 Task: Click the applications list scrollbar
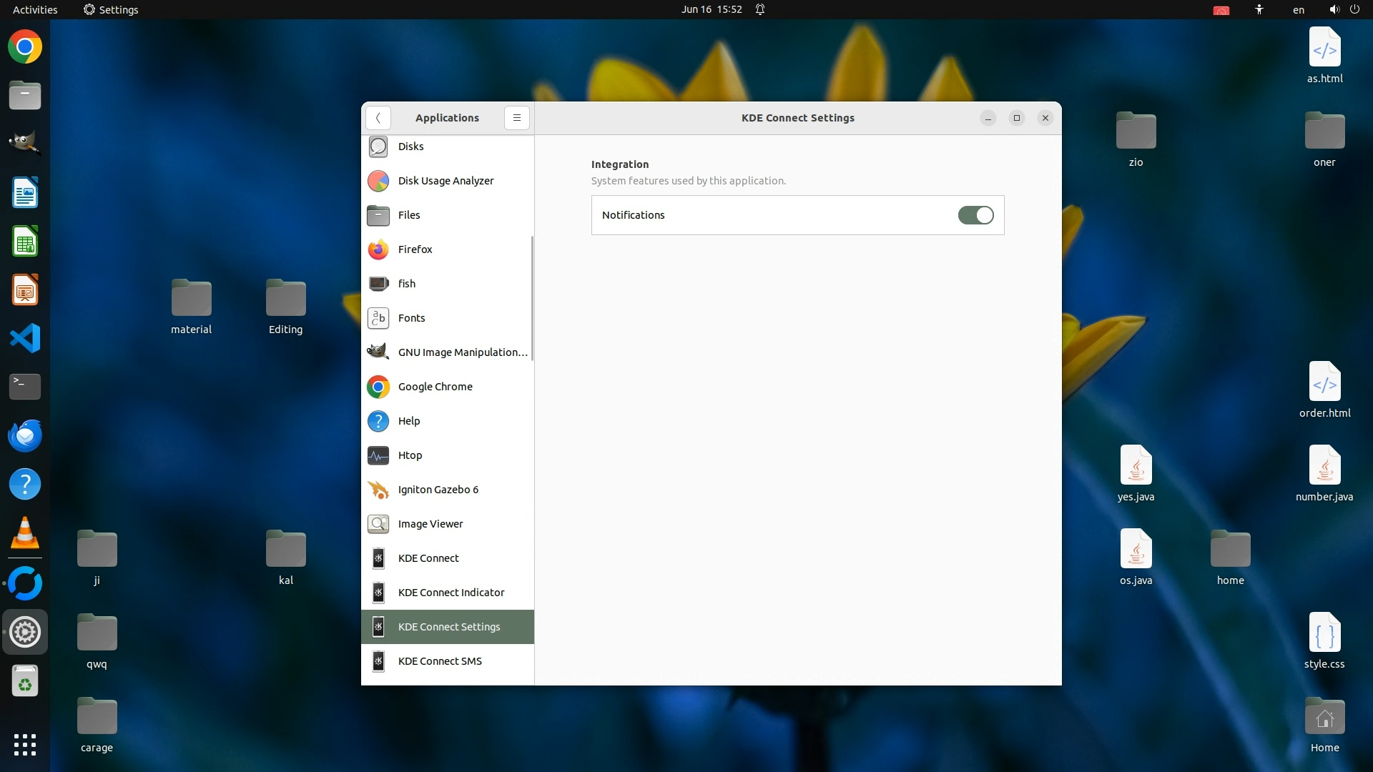(x=532, y=299)
